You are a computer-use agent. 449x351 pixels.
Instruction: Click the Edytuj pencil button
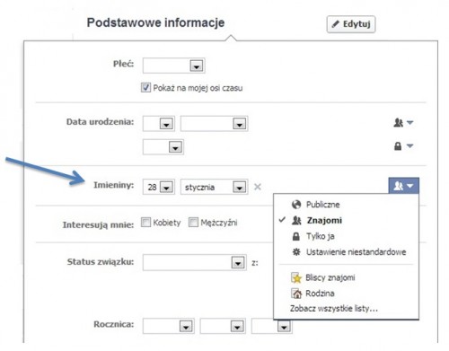[351, 24]
